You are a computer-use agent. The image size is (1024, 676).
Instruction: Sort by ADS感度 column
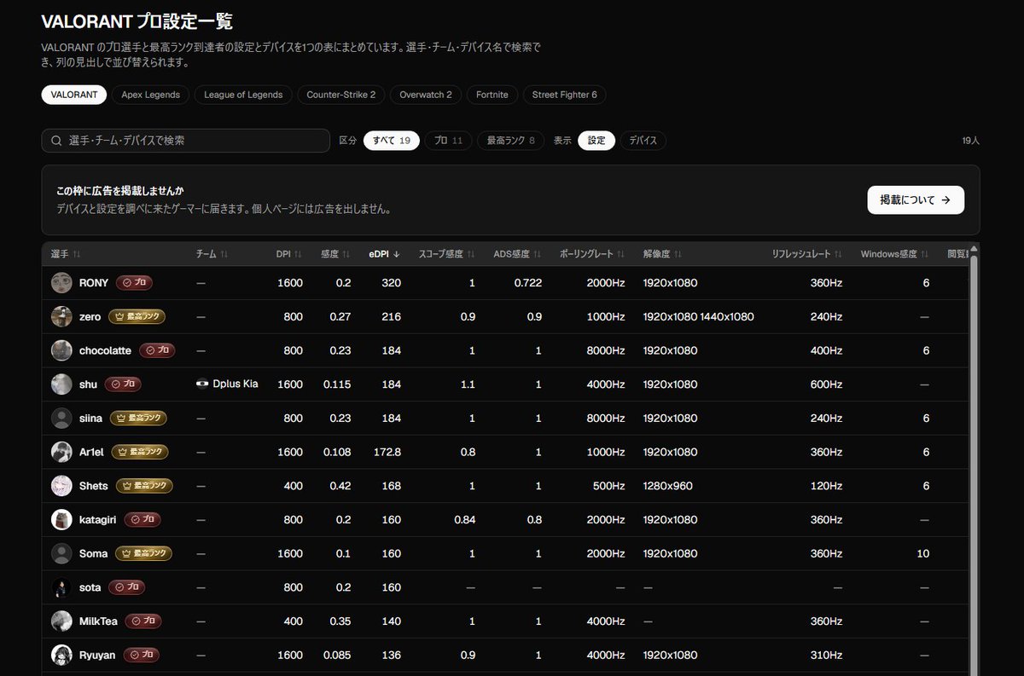coord(517,254)
